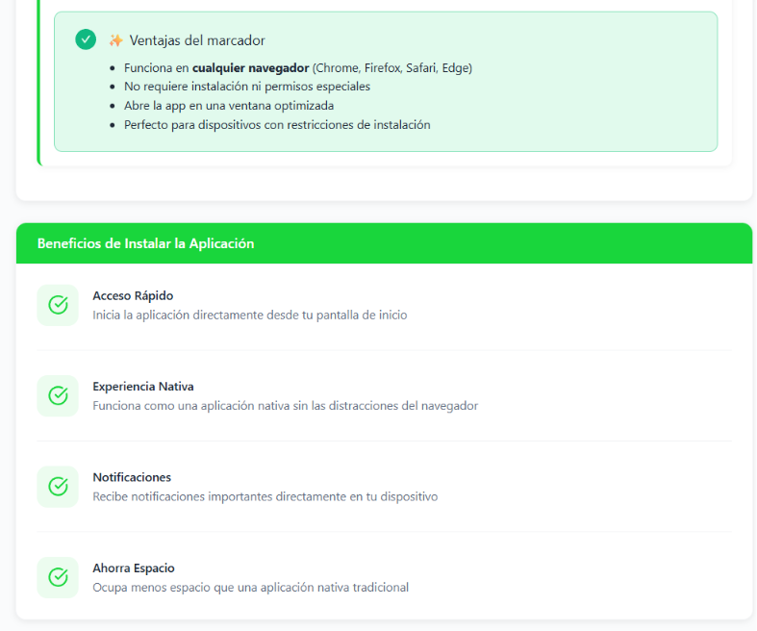Click the description Recibe notificaciones importantes
This screenshot has width=757, height=631.
[265, 496]
